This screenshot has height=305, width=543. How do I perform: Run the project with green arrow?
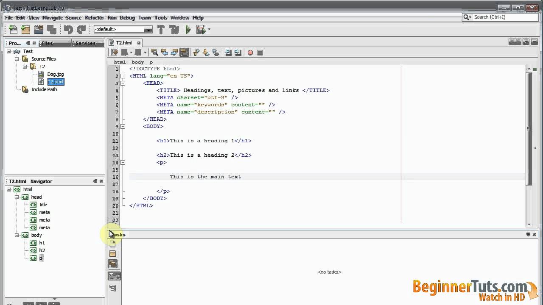(188, 29)
